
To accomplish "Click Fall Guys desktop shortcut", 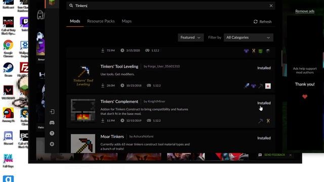I will click(x=8, y=161).
